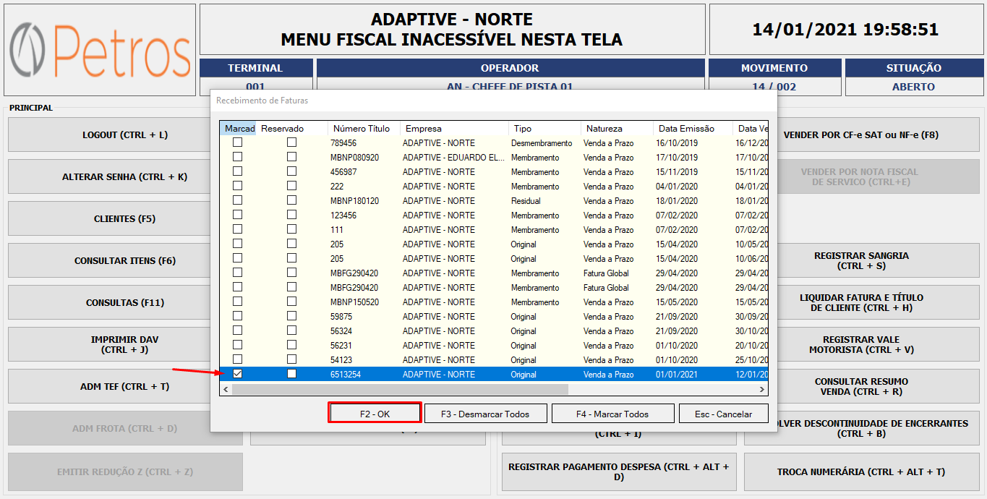Sort by Empresa column header
The width and height of the screenshot is (987, 499).
click(455, 128)
